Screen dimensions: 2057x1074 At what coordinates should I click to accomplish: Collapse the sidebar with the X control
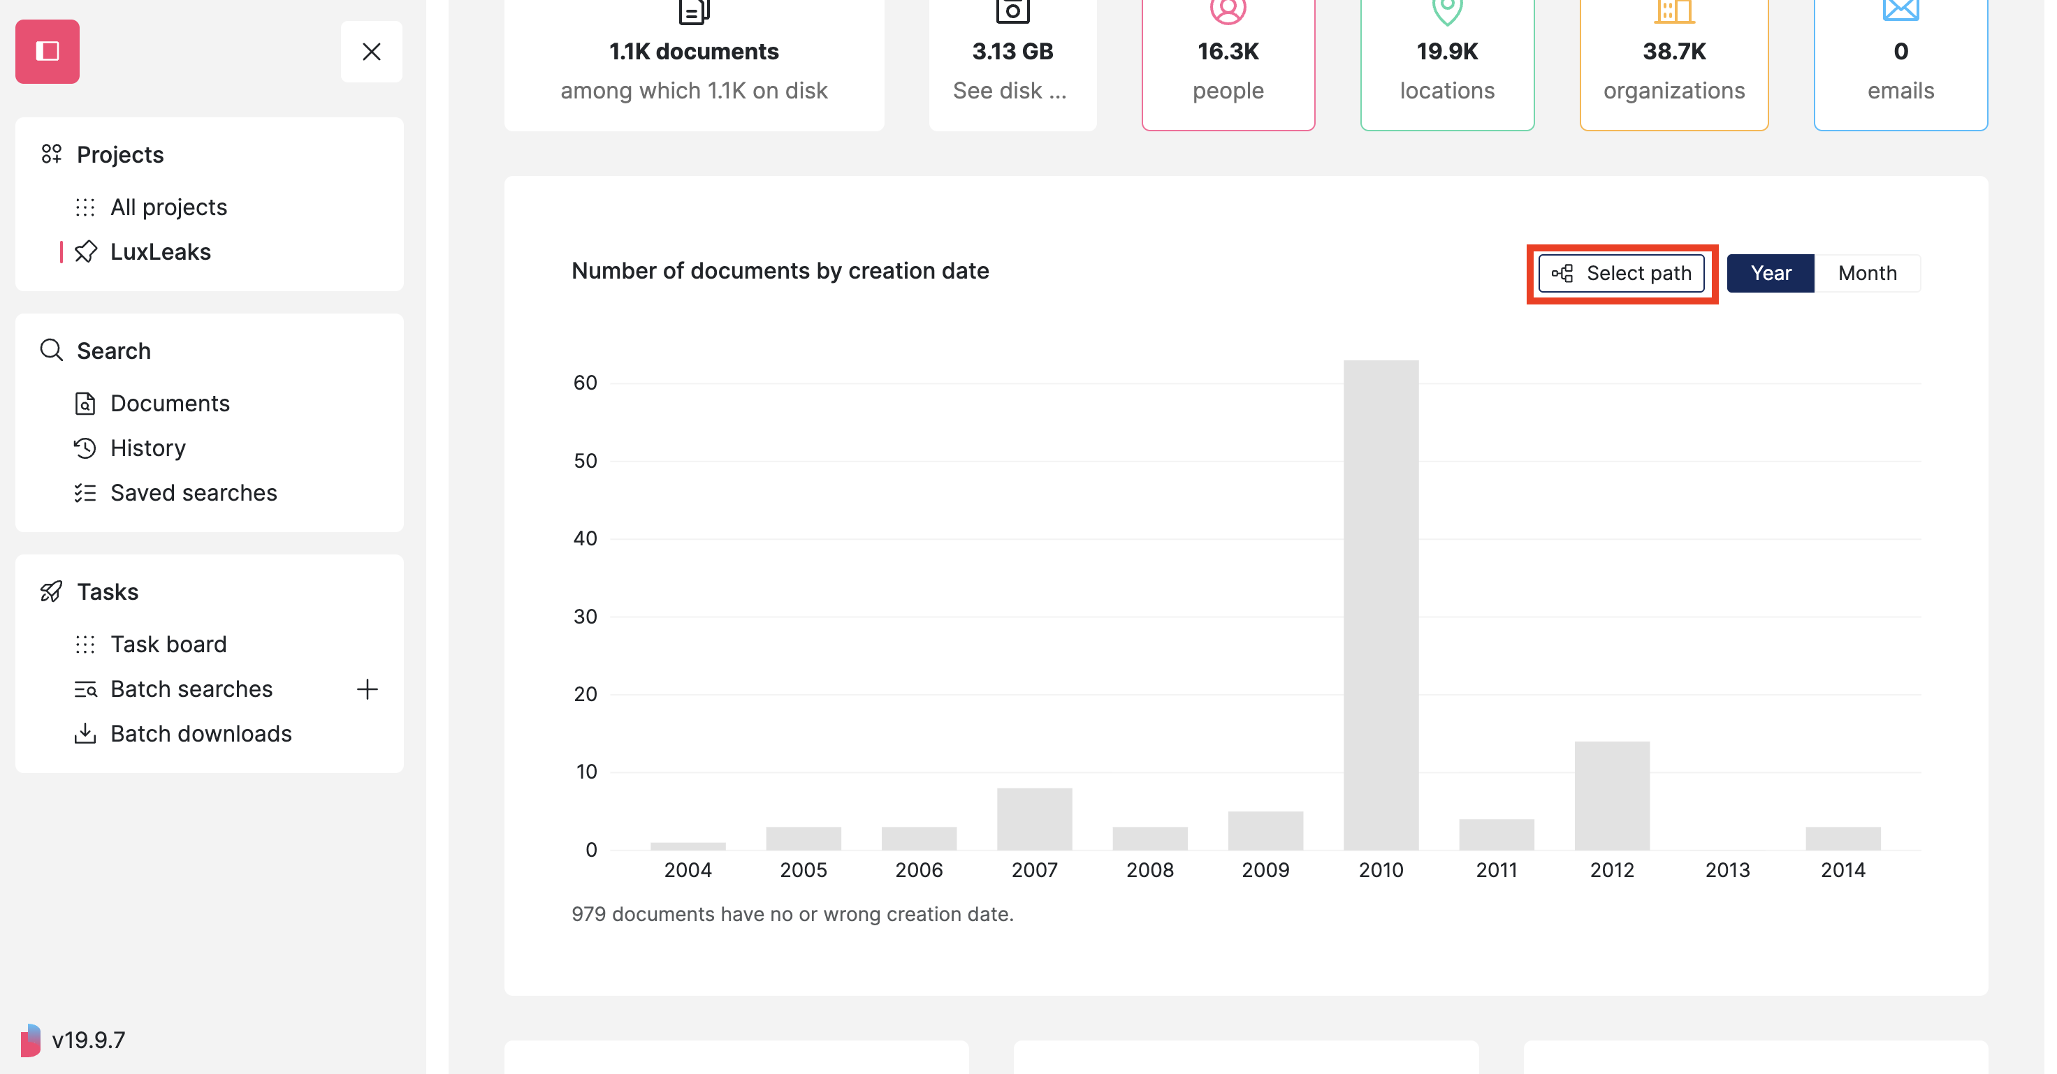(371, 51)
